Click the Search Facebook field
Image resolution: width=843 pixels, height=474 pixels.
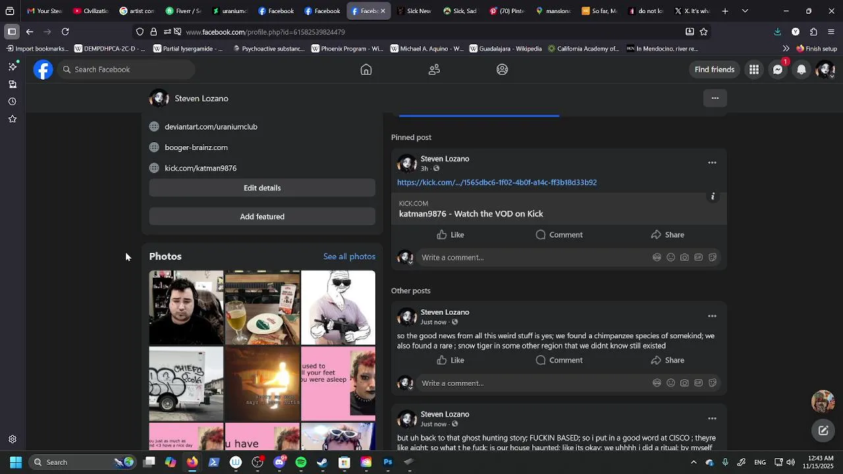125,70
